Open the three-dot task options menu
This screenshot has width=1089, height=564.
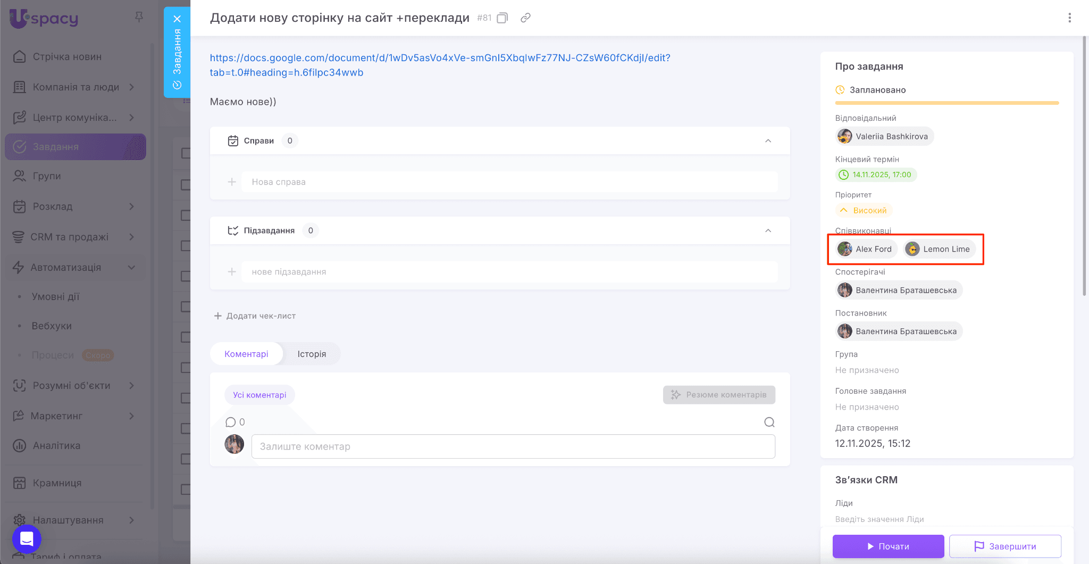[x=1069, y=18]
